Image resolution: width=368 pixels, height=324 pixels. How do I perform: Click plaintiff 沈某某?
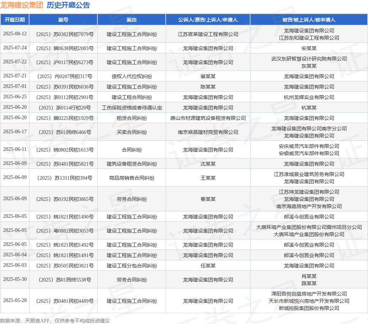click(208, 164)
